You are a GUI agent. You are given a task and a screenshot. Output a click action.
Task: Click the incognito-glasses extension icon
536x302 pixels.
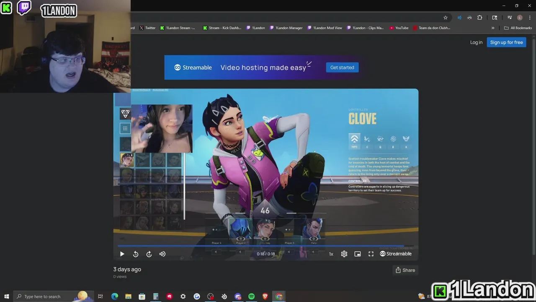point(469,18)
